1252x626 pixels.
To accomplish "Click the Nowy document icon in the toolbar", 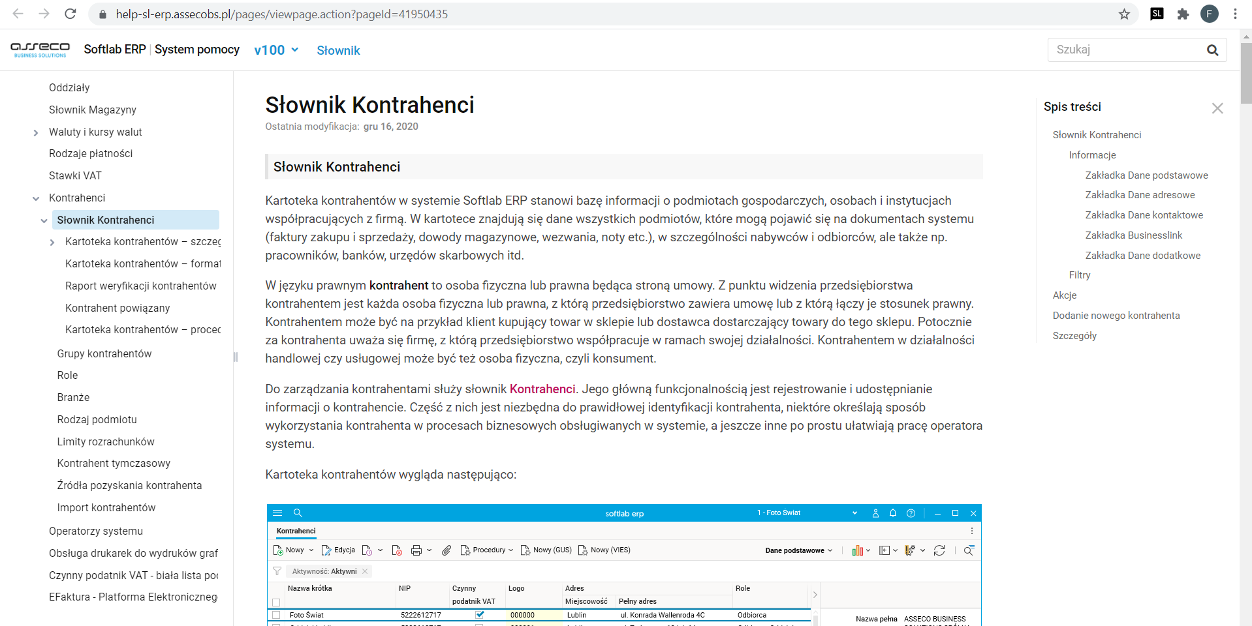I will [278, 550].
